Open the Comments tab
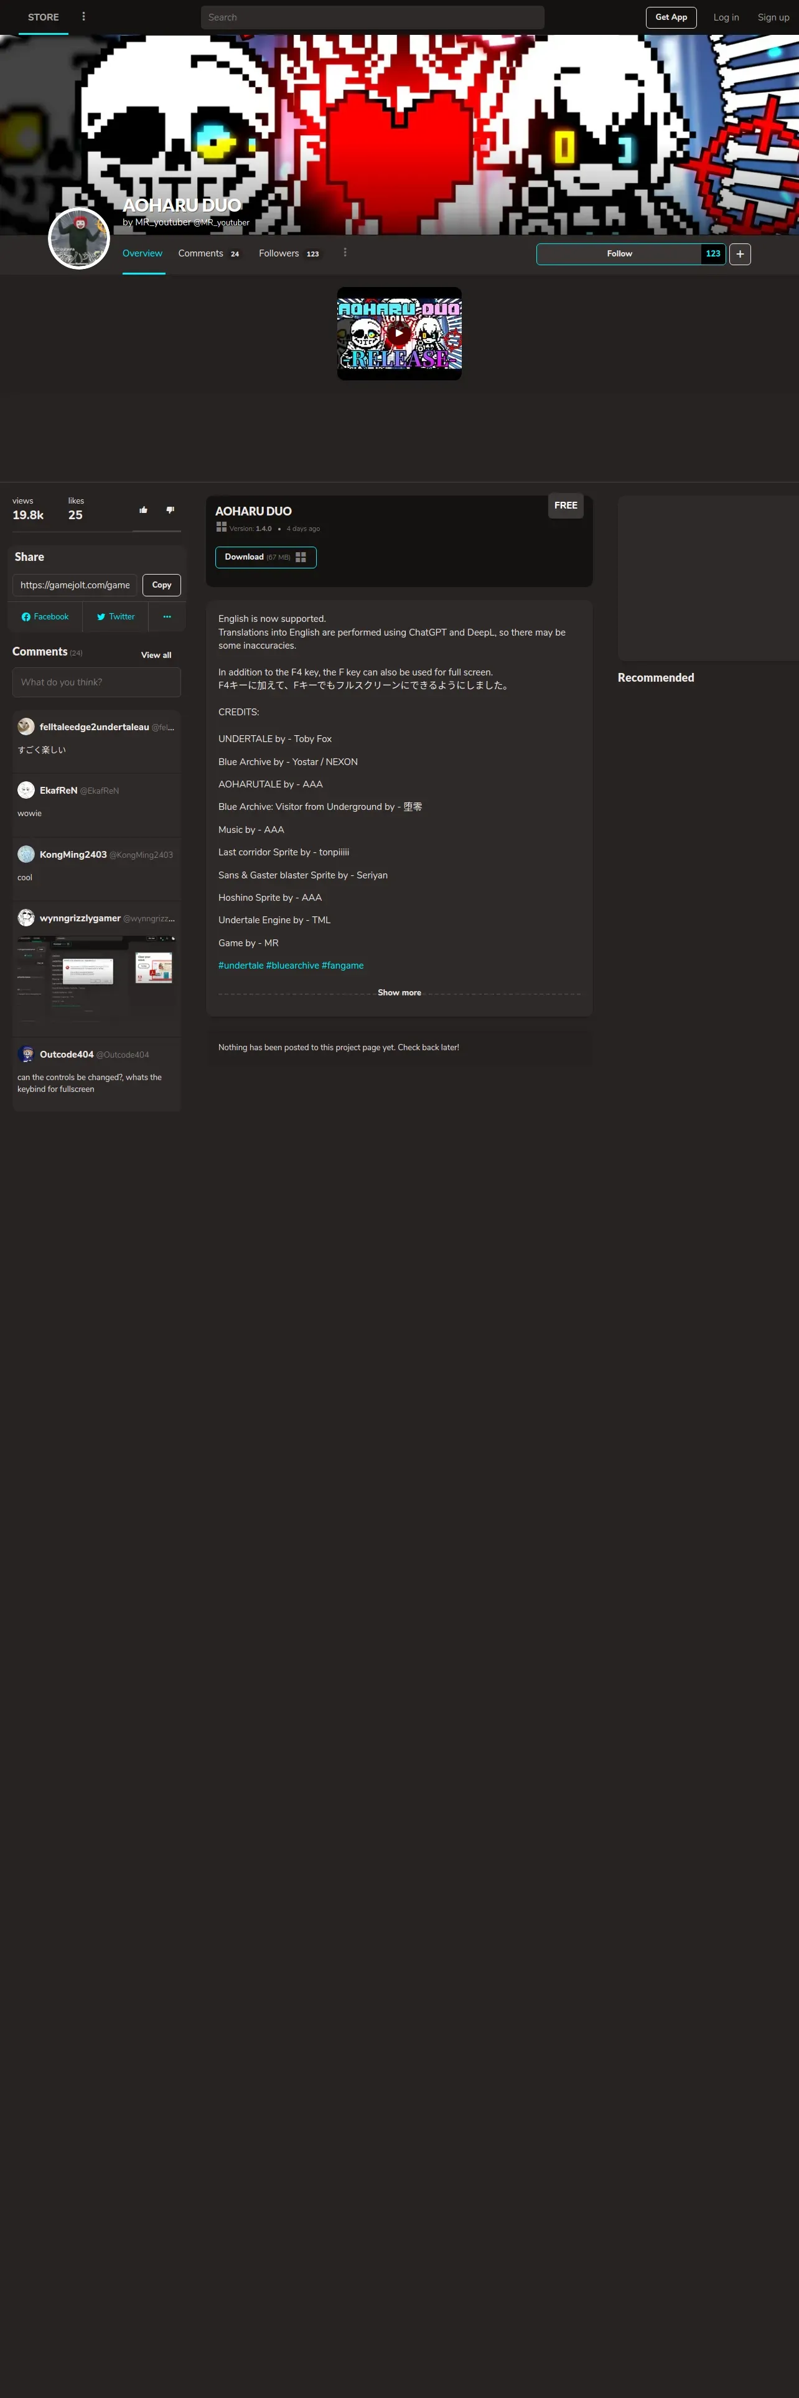 [x=209, y=253]
